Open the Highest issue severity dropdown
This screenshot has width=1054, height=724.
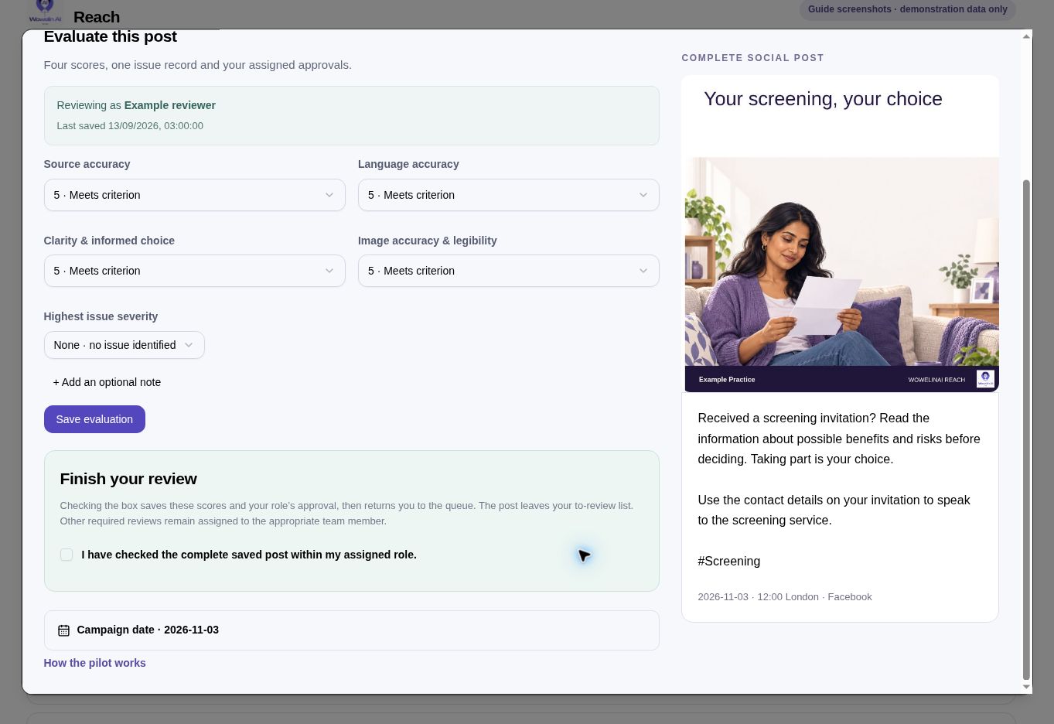tap(124, 345)
